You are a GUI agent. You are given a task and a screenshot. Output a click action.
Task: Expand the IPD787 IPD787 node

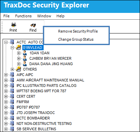(x=6, y=107)
